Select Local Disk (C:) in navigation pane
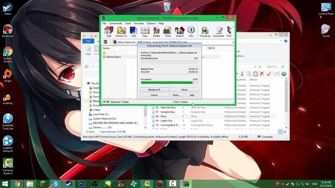This screenshot has width=335, height=188. tap(100, 114)
